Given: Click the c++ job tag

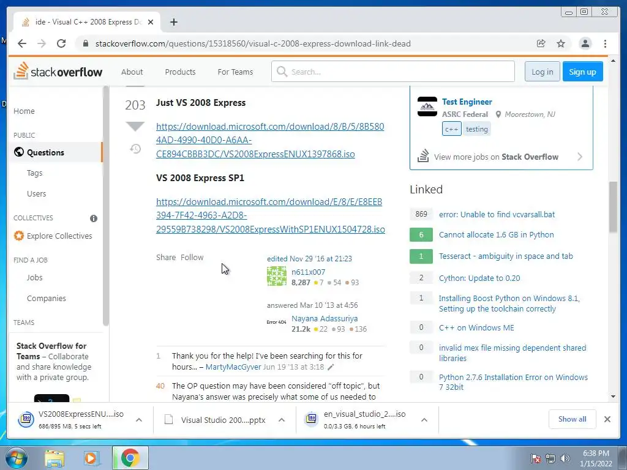Looking at the screenshot, I should 451,129.
